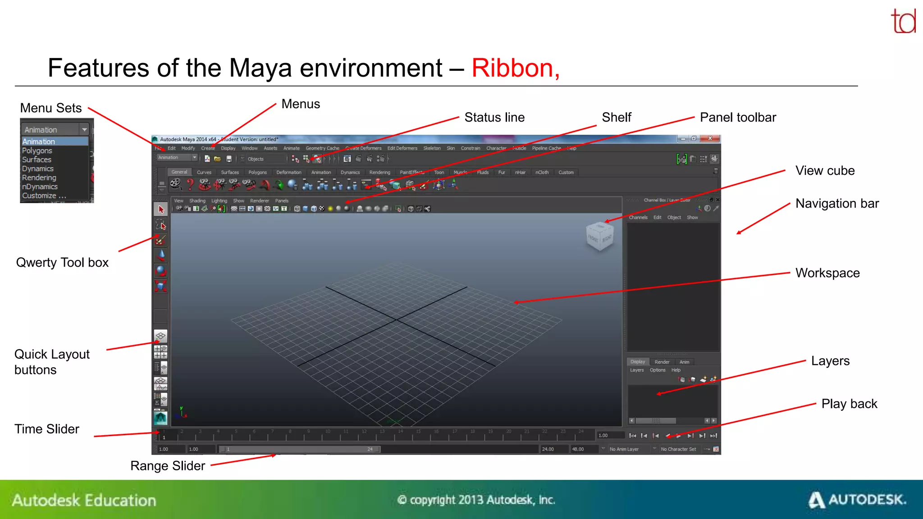The height and width of the screenshot is (519, 923).
Task: Expand the No Character Set dropdown
Action: click(654, 449)
